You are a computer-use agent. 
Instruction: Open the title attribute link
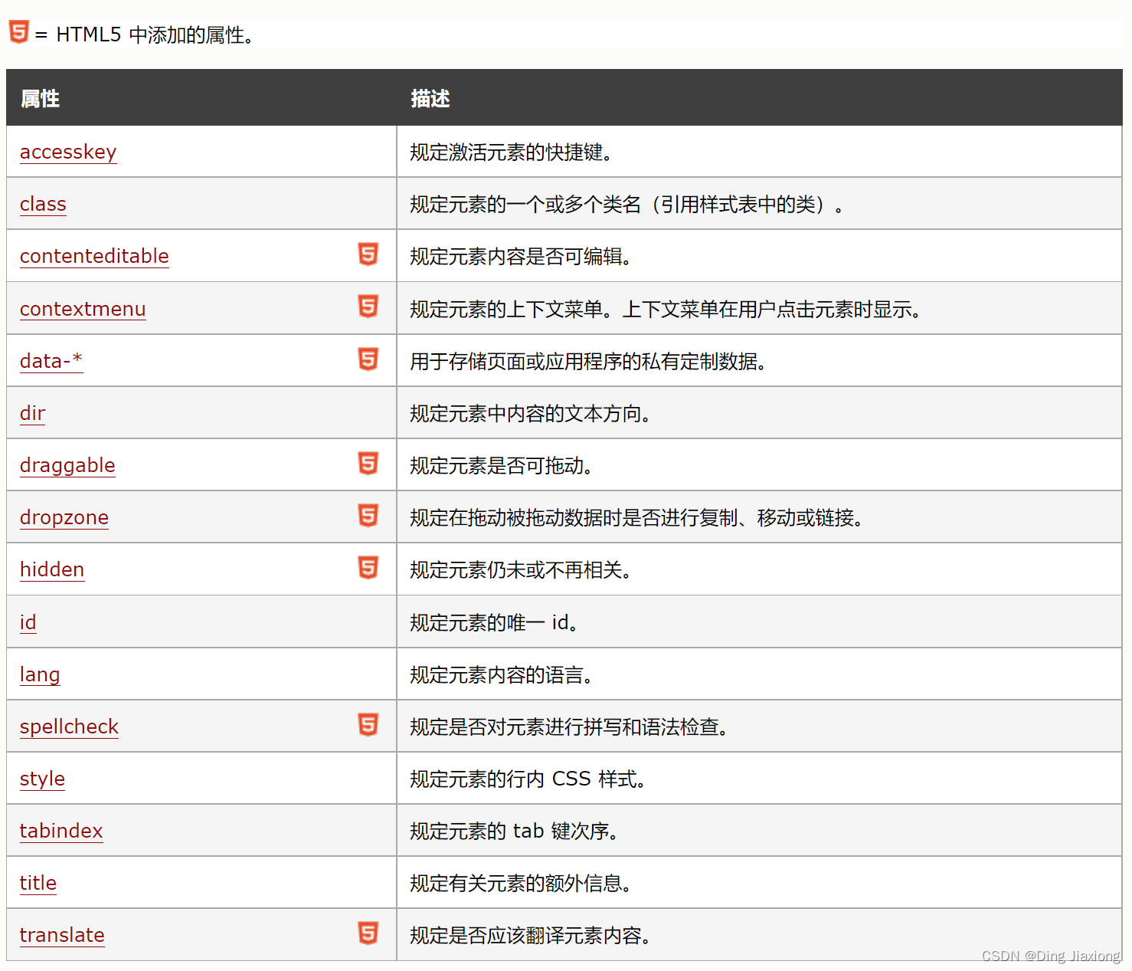click(x=38, y=883)
